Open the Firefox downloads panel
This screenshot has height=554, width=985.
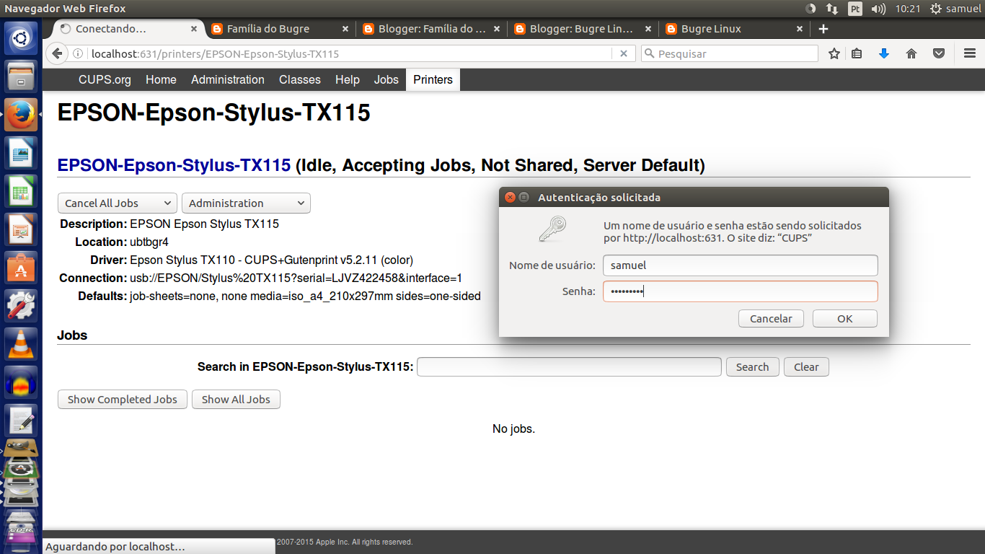click(x=884, y=53)
